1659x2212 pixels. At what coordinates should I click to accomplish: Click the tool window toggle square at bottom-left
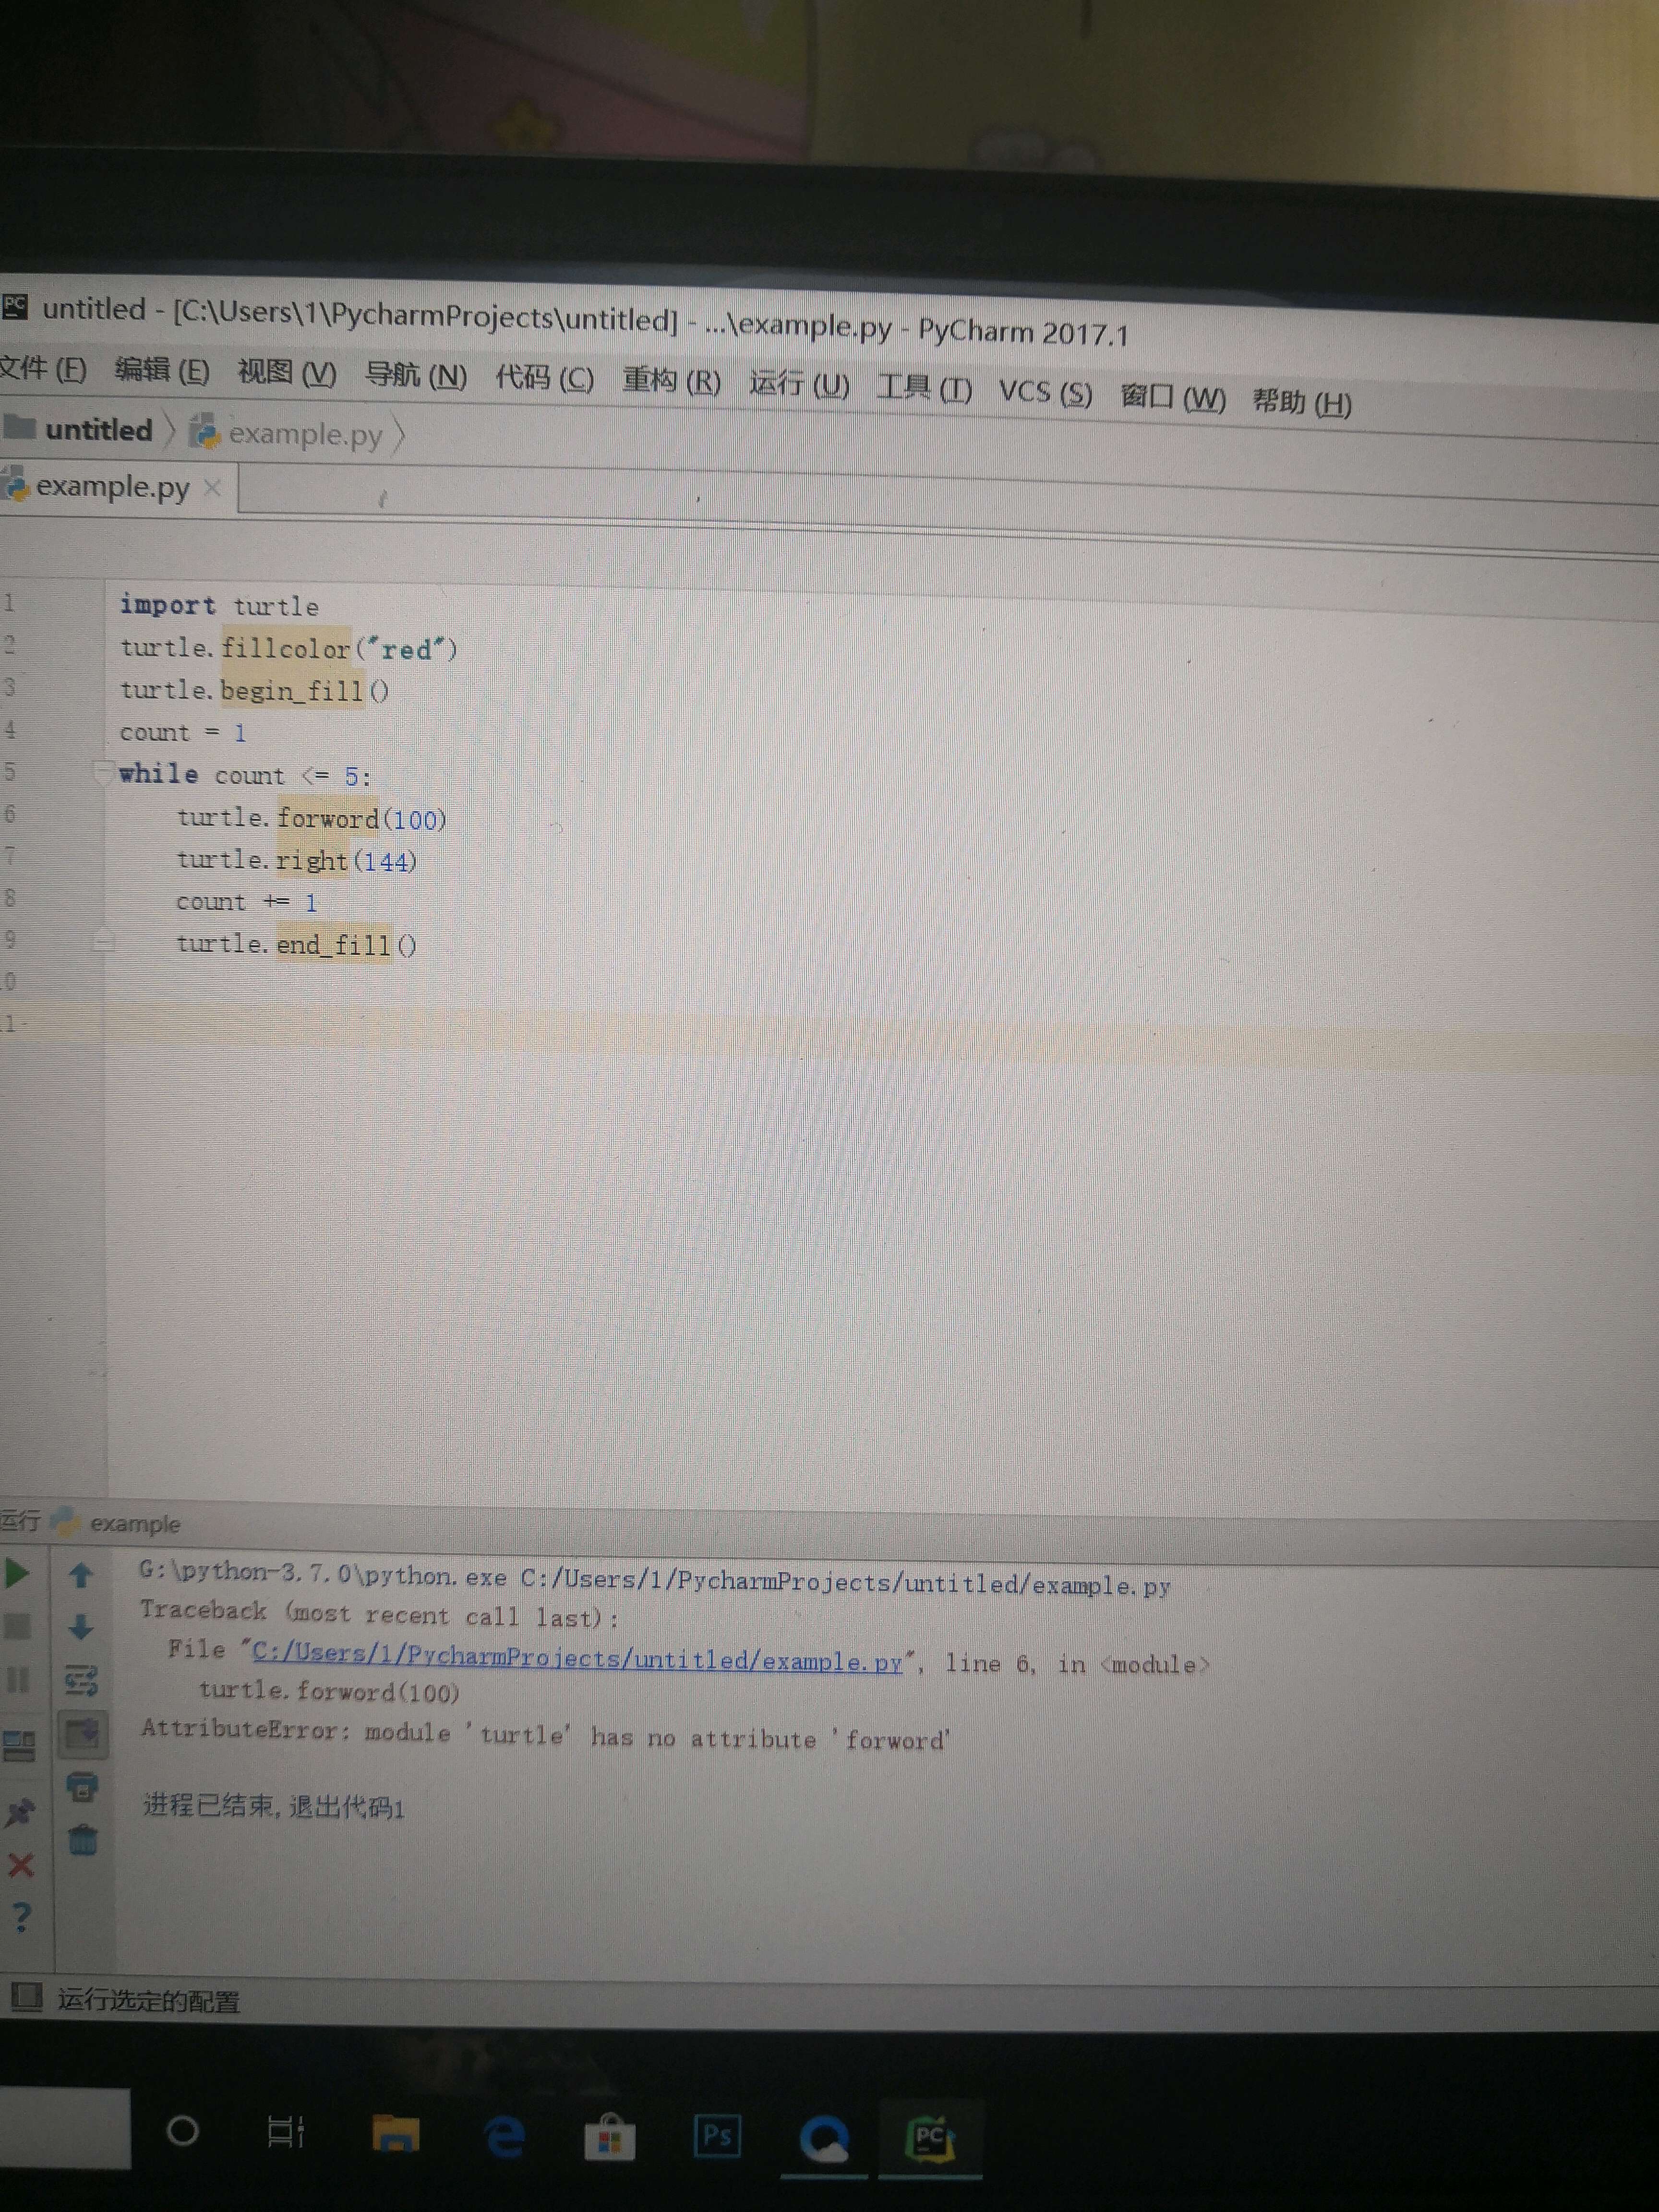pyautogui.click(x=27, y=1996)
